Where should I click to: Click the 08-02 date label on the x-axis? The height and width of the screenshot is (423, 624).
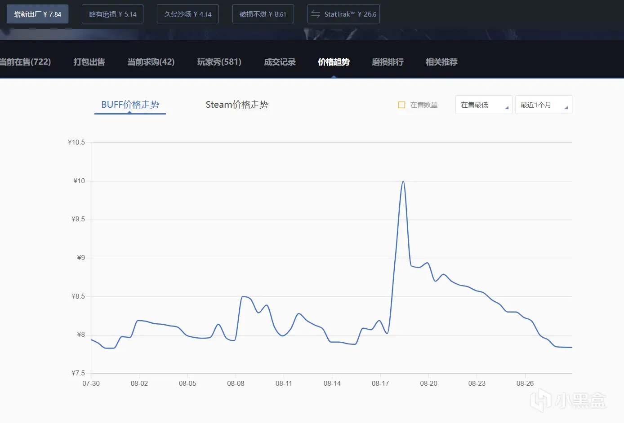[139, 383]
